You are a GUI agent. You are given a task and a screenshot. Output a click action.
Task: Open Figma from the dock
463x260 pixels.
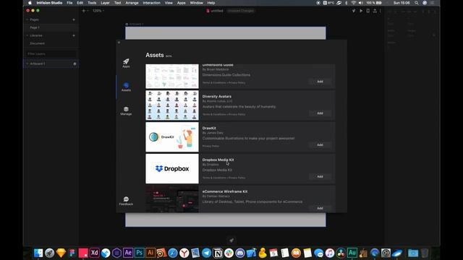tap(72, 253)
